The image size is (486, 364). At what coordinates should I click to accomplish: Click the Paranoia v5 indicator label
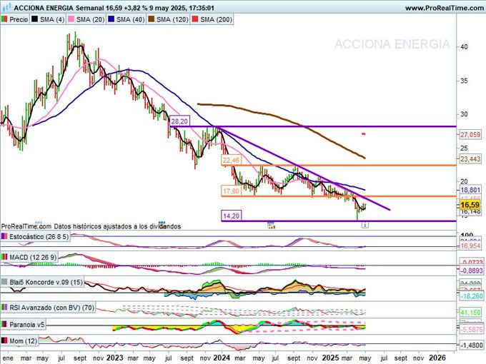pyautogui.click(x=27, y=325)
